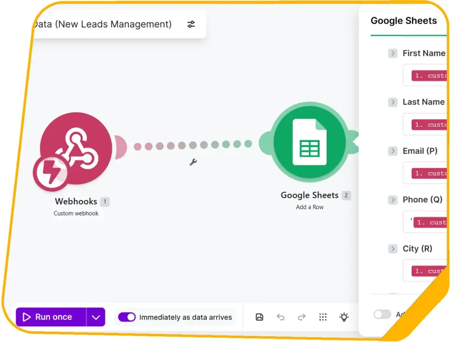Click the City (R) input field

[x=425, y=271]
